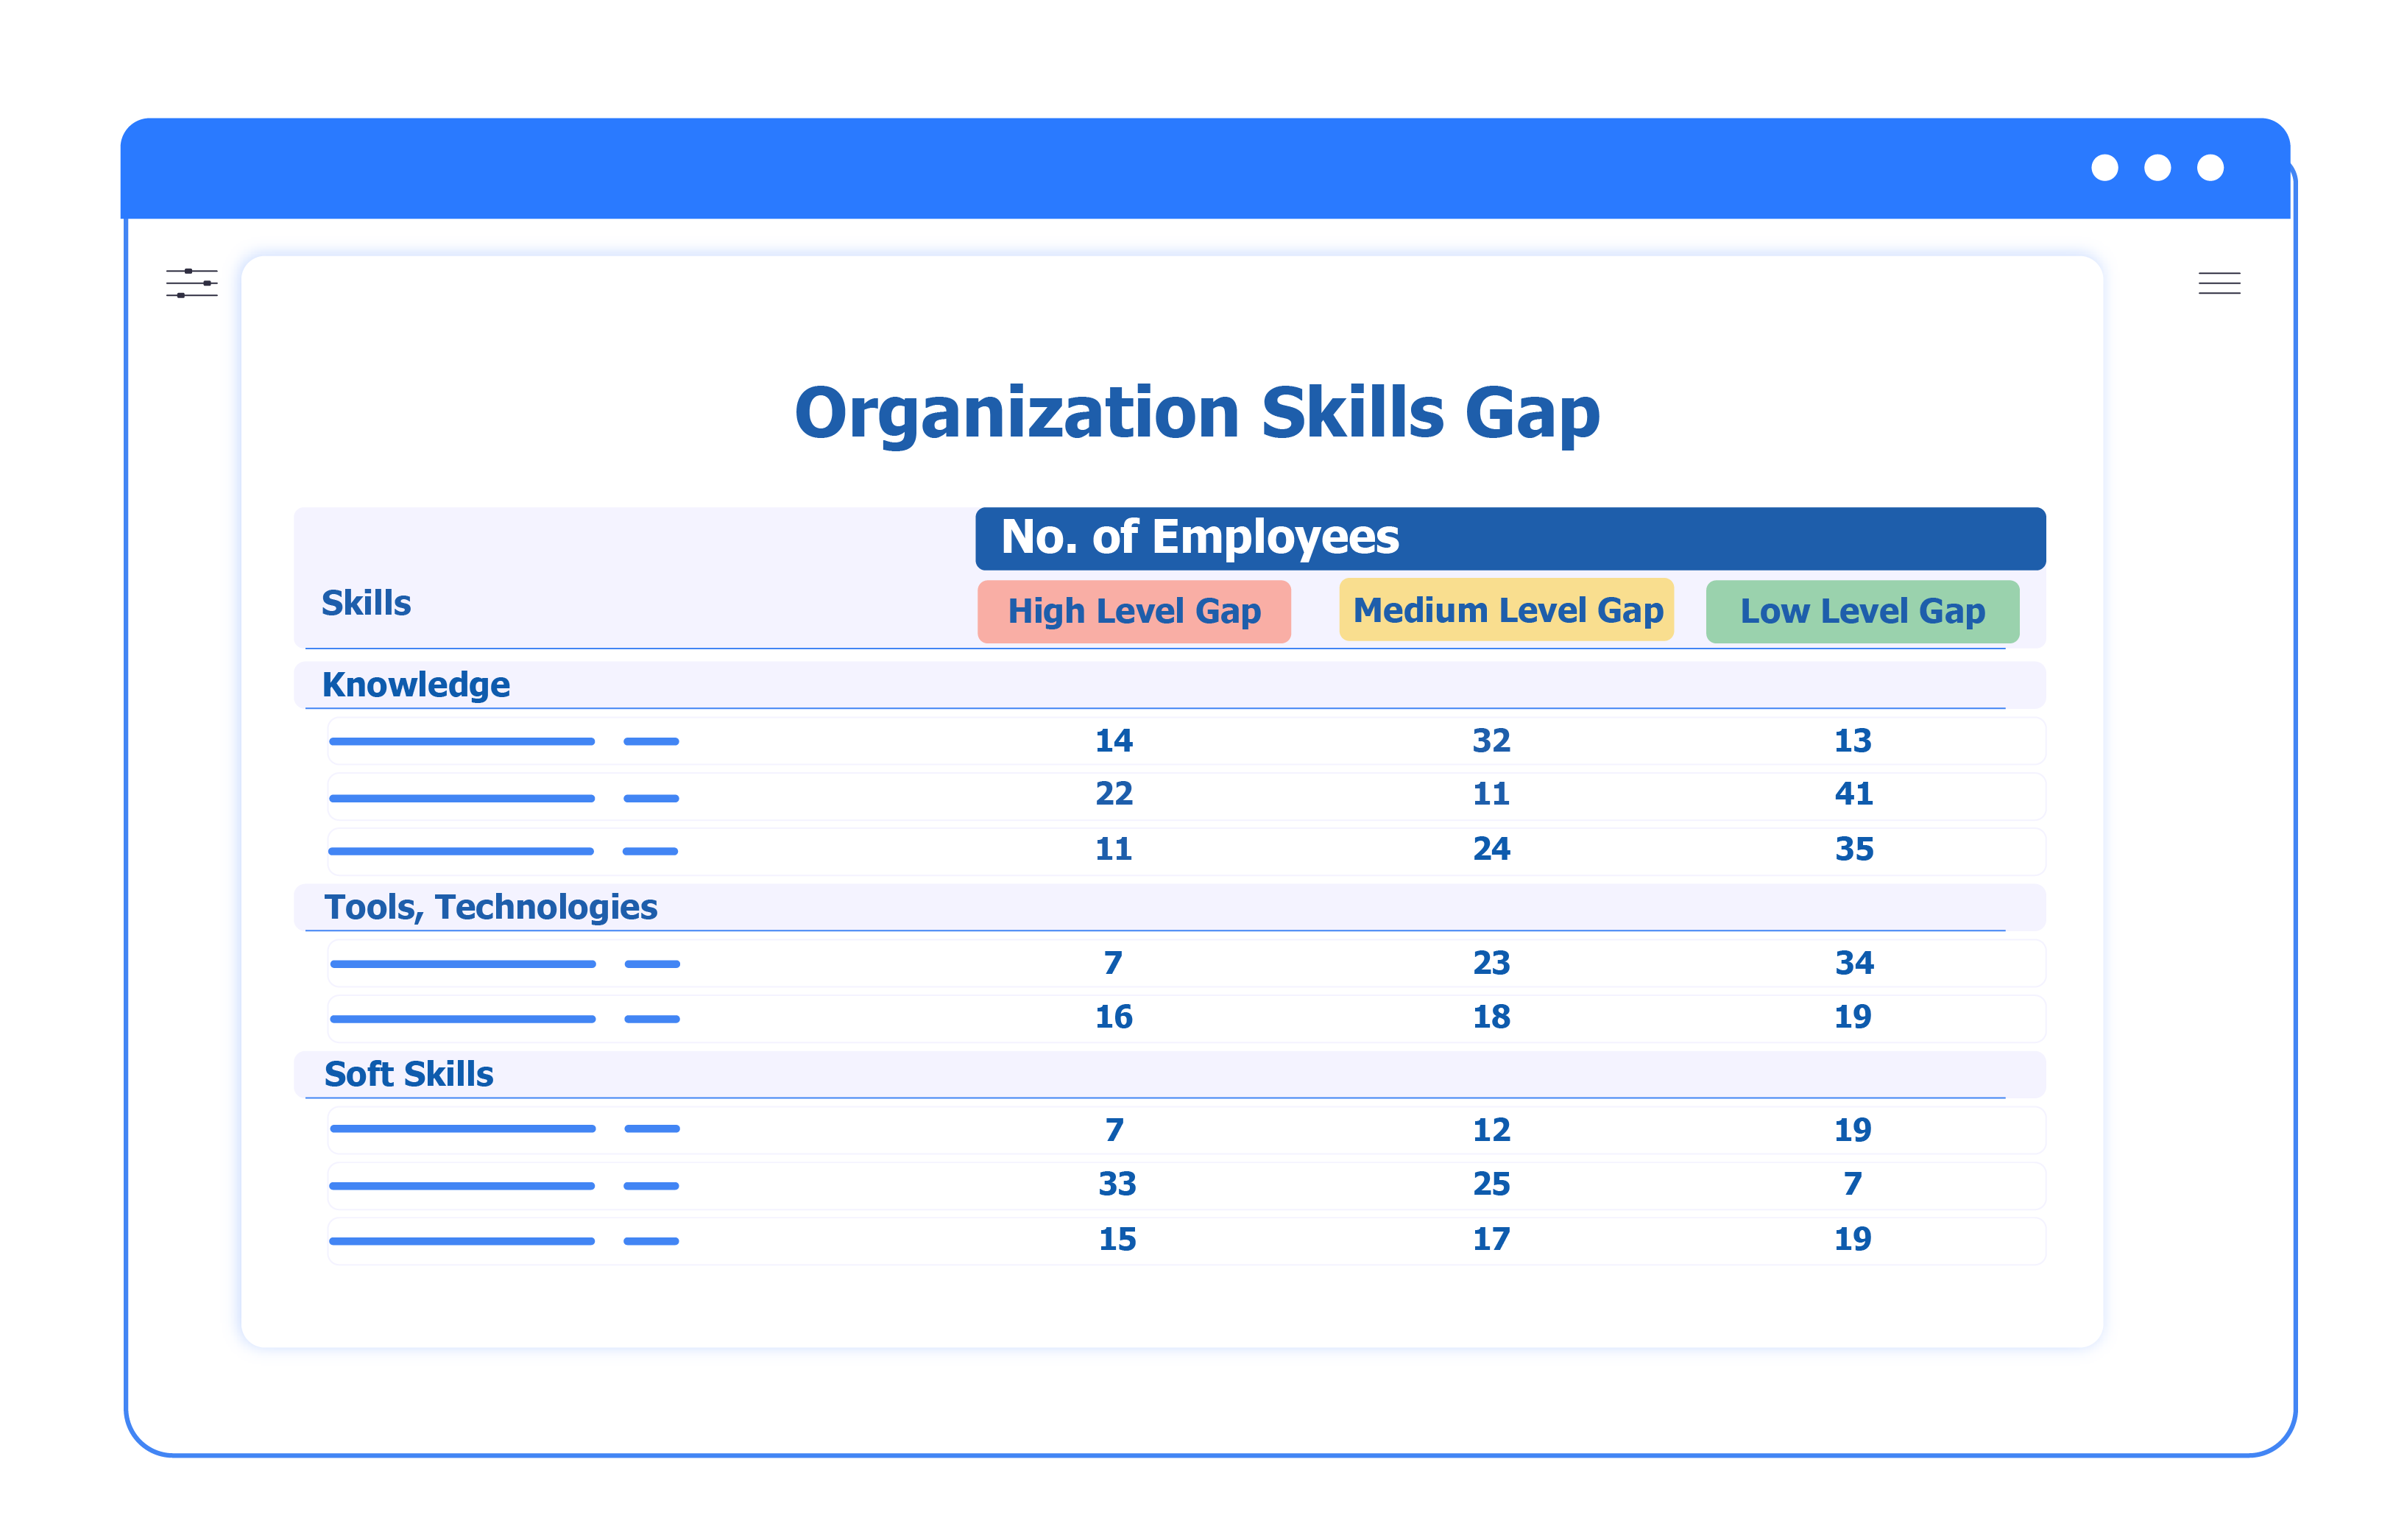The height and width of the screenshot is (1540, 2407).
Task: Click Knowledge medium gap value 24
Action: 1491,849
